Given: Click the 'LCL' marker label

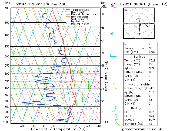Looking at the screenshot, I should pos(106,122).
